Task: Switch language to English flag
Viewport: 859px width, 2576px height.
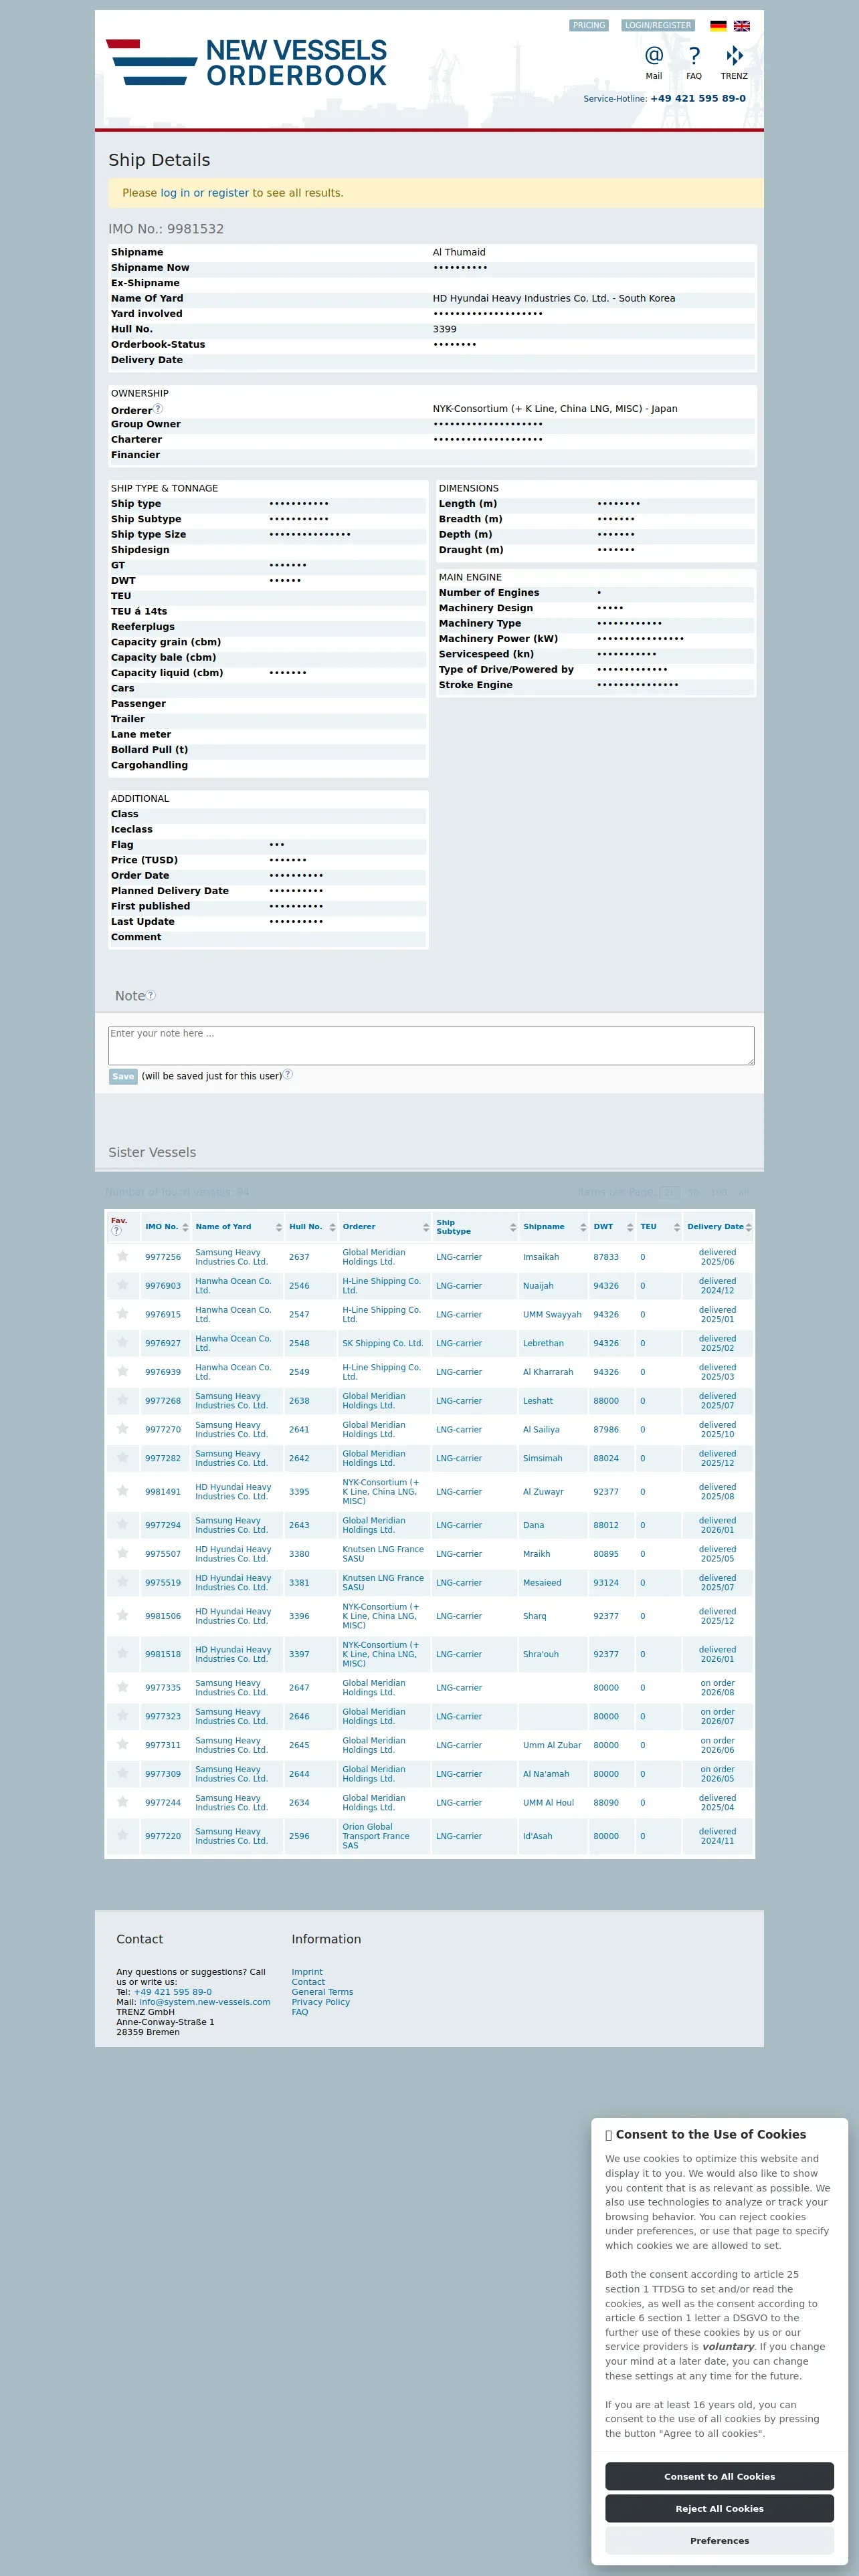Action: 742,26
